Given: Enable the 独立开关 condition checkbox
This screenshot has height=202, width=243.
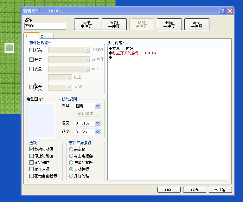Looking at the screenshot, I should coord(31,87).
